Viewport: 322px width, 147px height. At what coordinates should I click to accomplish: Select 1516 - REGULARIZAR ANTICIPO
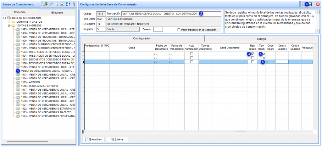click(x=39, y=86)
